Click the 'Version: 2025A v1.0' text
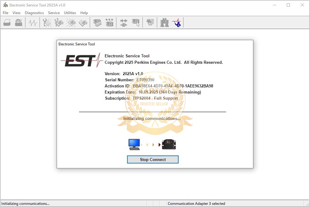Image resolution: width=310 pixels, height=207 pixels. 124,74
